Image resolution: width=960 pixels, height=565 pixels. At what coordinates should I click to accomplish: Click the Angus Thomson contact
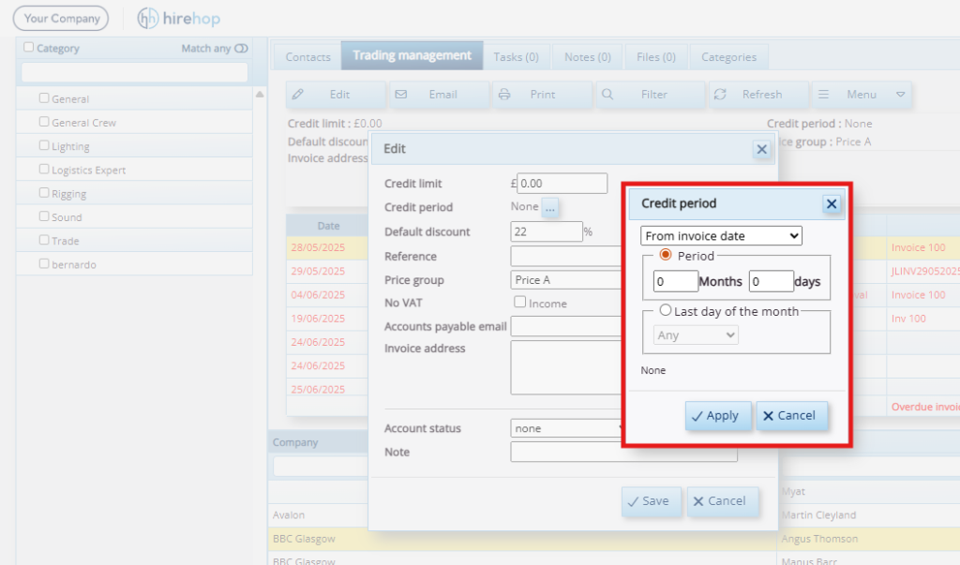(x=819, y=539)
